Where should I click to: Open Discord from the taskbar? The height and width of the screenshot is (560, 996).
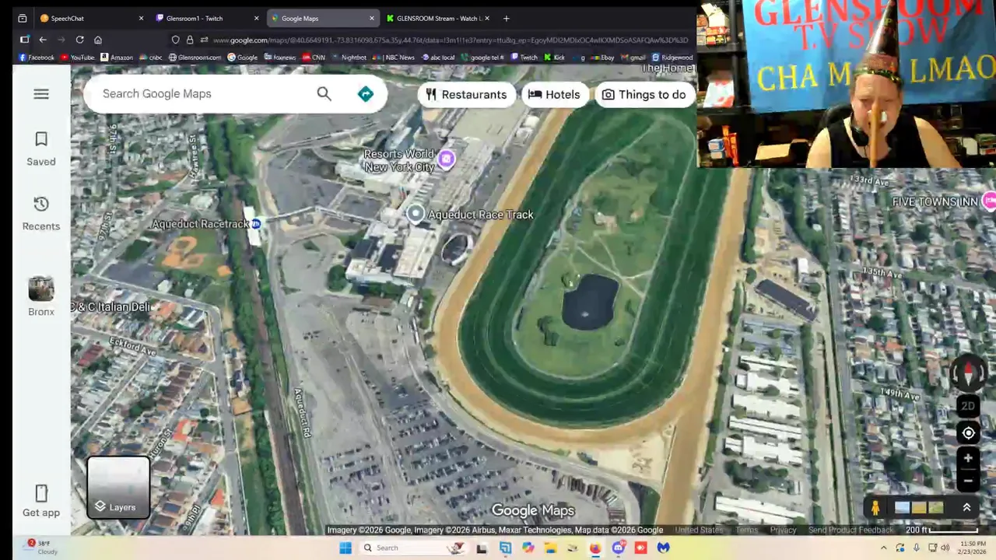coord(619,548)
